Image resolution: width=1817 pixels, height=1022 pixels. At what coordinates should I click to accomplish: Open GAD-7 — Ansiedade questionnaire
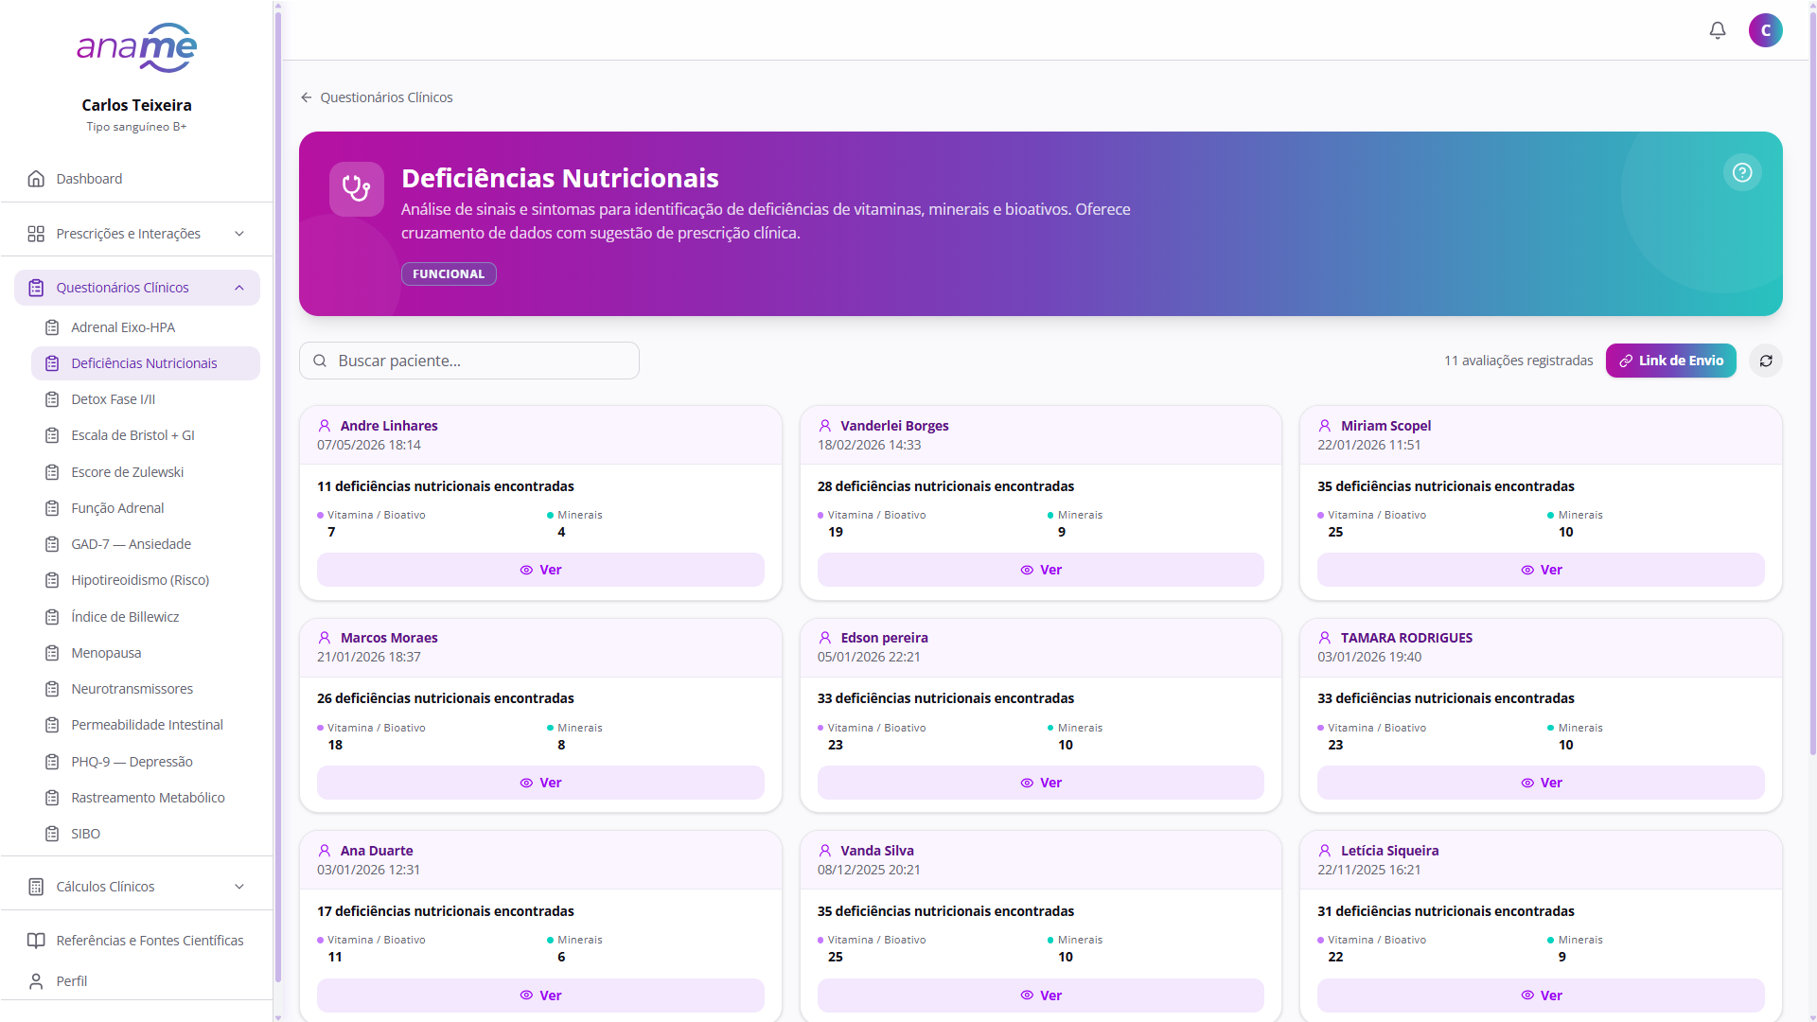point(146,544)
